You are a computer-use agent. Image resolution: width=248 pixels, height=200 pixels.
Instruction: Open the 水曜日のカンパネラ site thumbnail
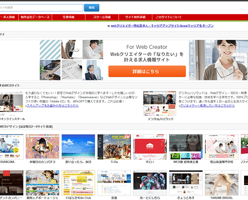pyautogui.click(x=43, y=146)
